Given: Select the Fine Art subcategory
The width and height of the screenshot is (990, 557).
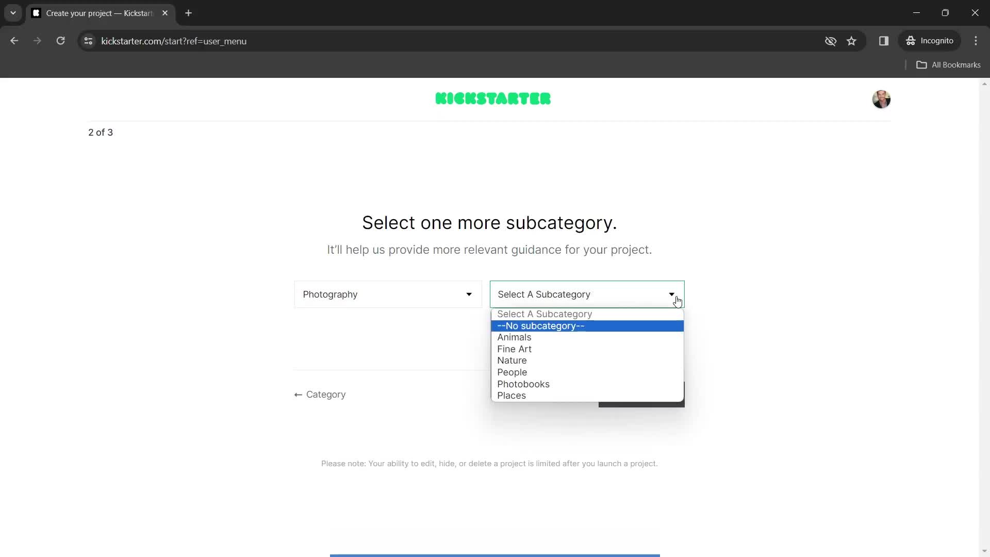Looking at the screenshot, I should (516, 348).
